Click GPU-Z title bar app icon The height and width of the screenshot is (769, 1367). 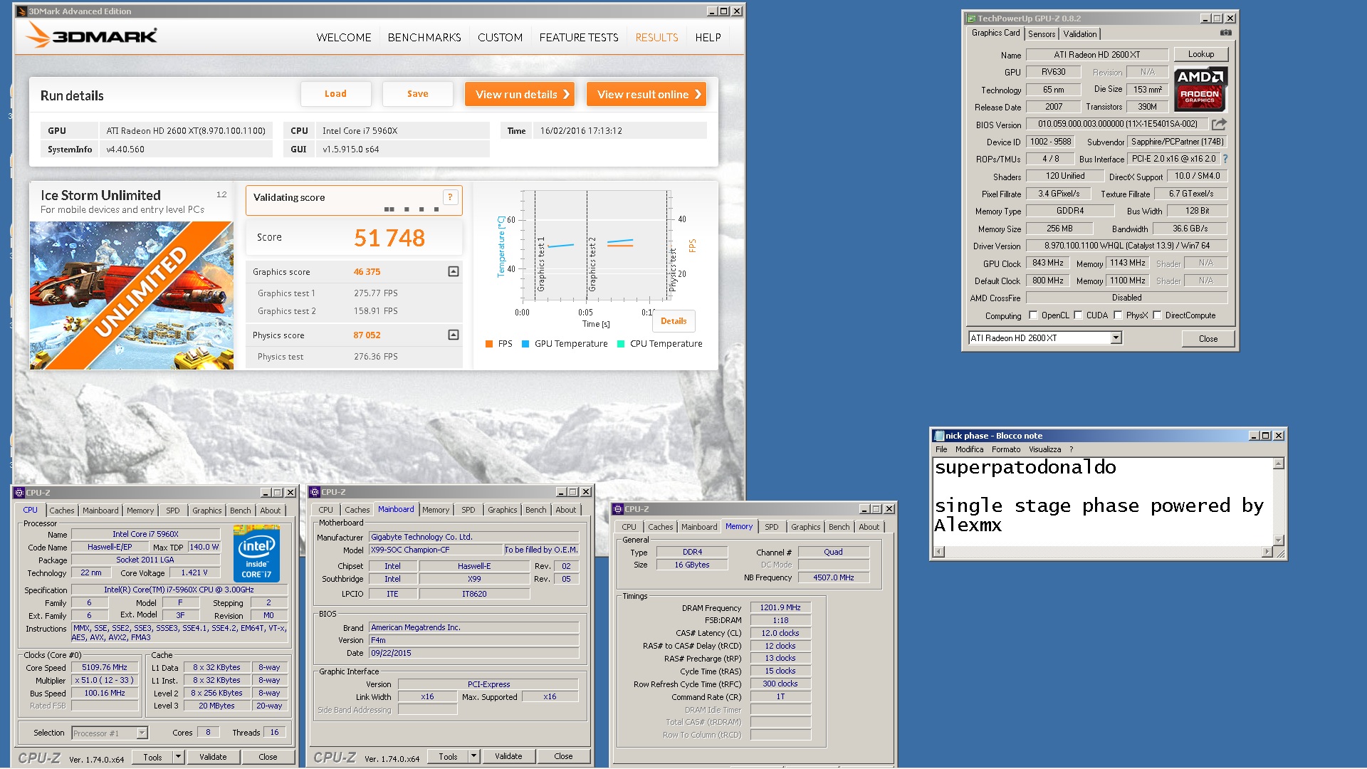[970, 19]
